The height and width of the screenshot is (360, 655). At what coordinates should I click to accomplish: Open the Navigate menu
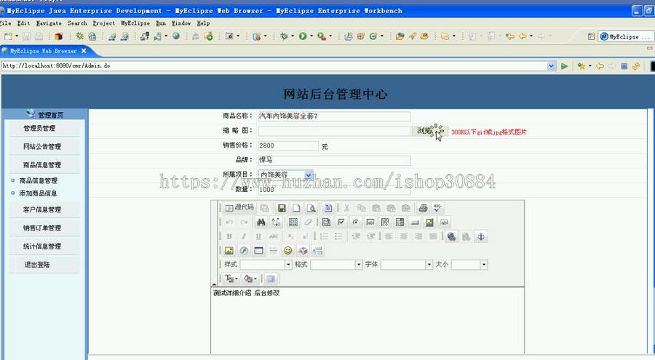[49, 23]
